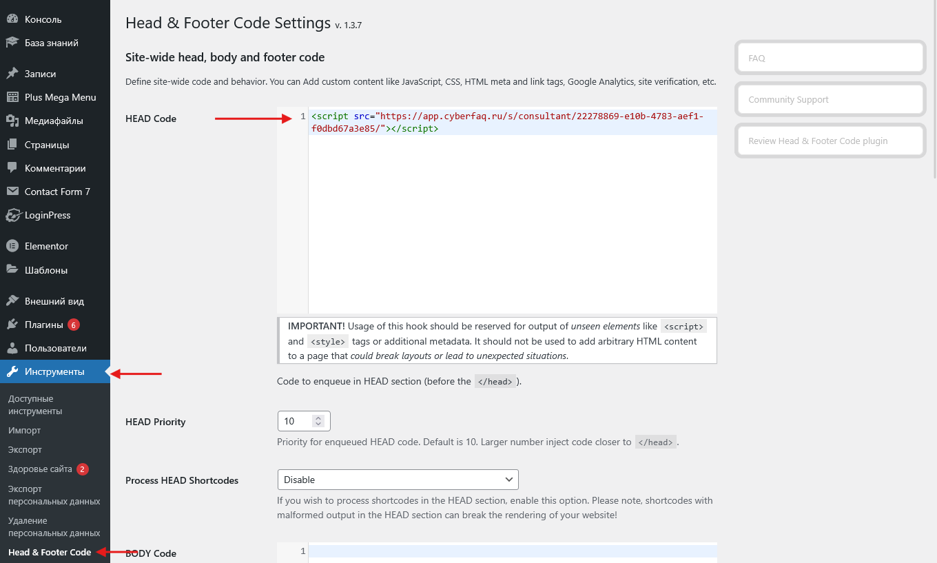
Task: Click inside the HEAD Code editor area
Action: pyautogui.click(x=513, y=211)
